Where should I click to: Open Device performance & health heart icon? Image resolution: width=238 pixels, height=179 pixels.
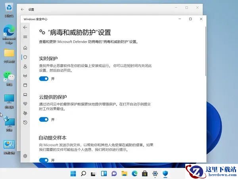(x=25, y=104)
